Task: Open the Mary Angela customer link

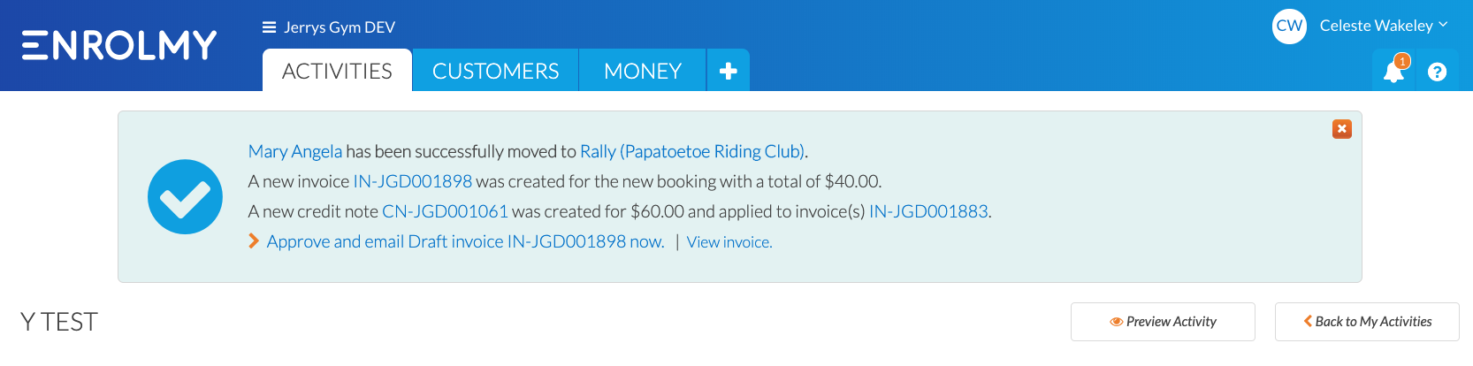Action: 295,151
